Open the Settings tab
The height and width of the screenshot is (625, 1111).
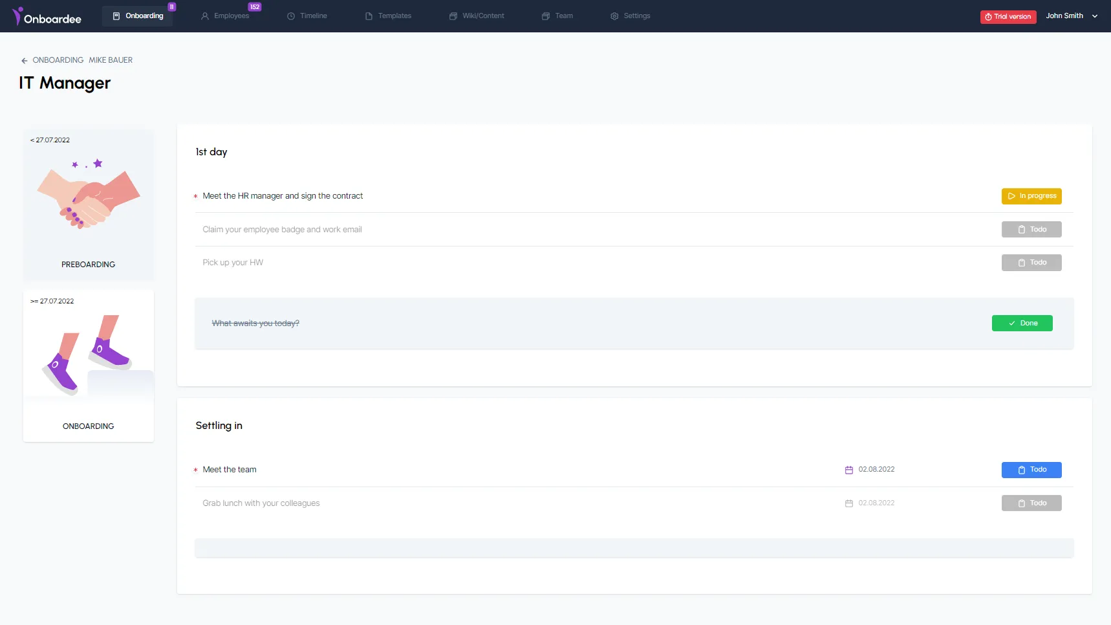(631, 16)
